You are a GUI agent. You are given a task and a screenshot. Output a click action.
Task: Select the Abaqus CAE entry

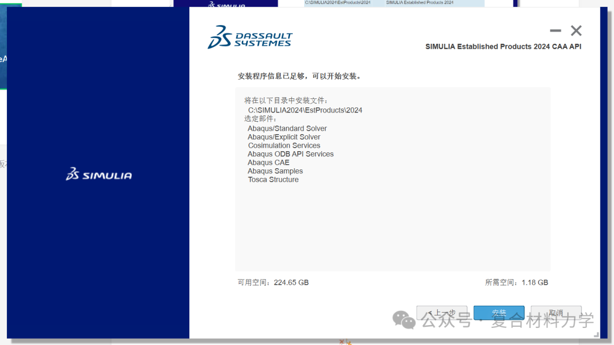[x=268, y=163]
